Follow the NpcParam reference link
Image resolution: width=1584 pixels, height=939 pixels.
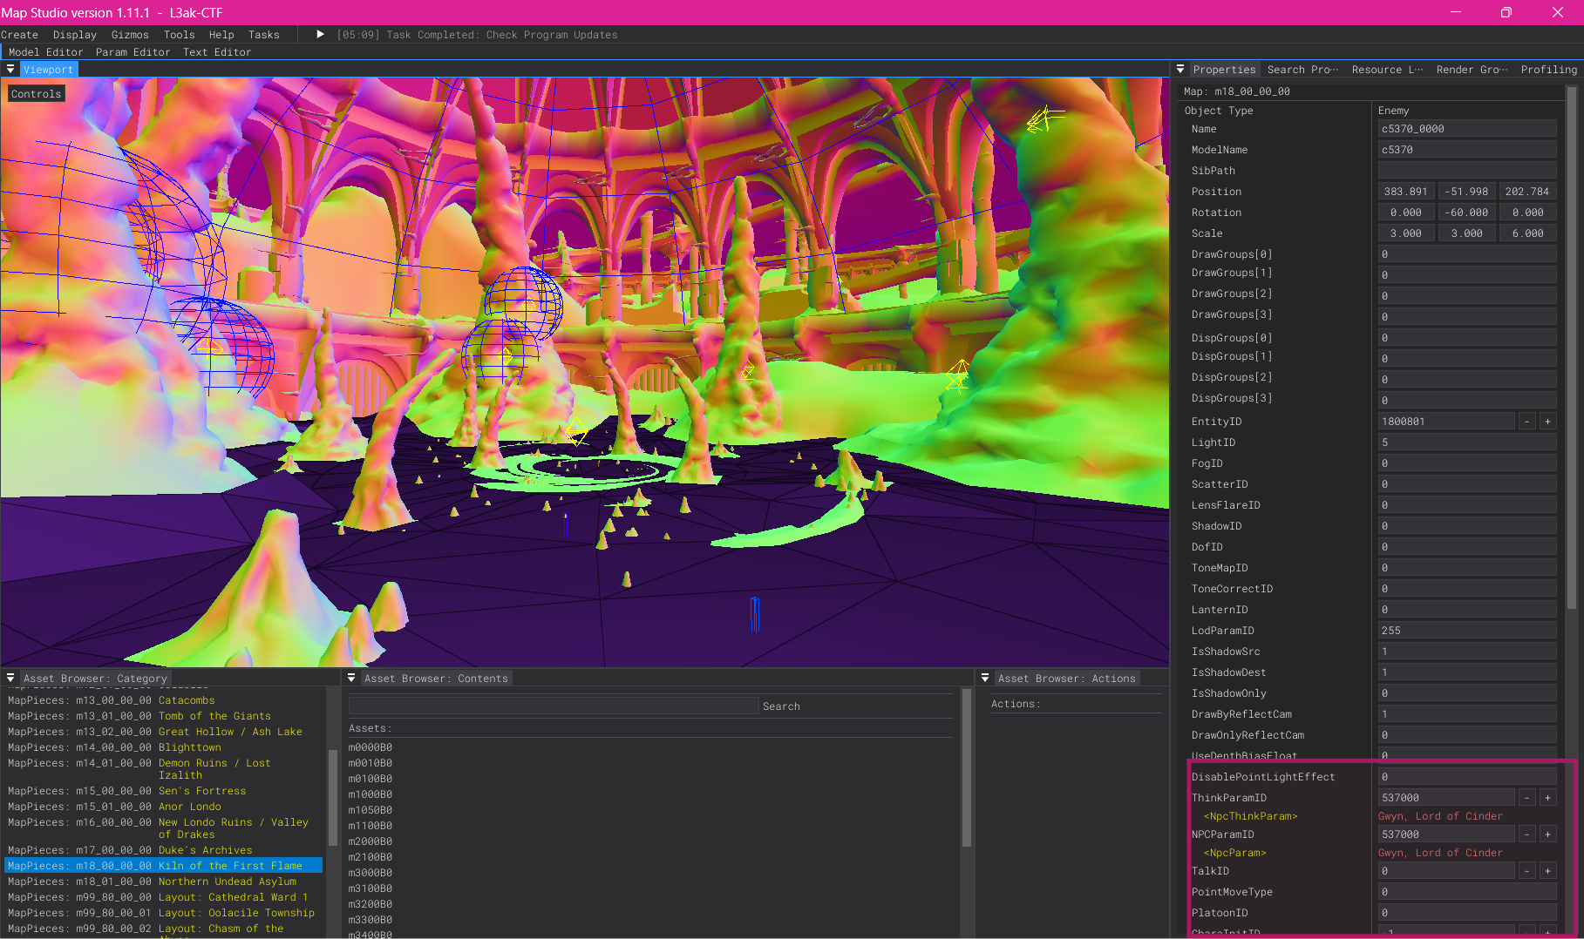point(1234,853)
